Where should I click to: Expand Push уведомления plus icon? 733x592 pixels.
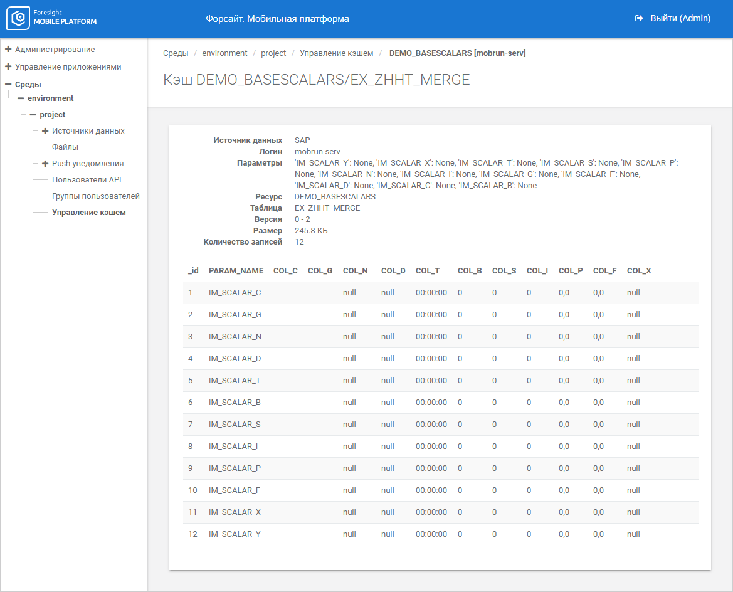click(45, 164)
